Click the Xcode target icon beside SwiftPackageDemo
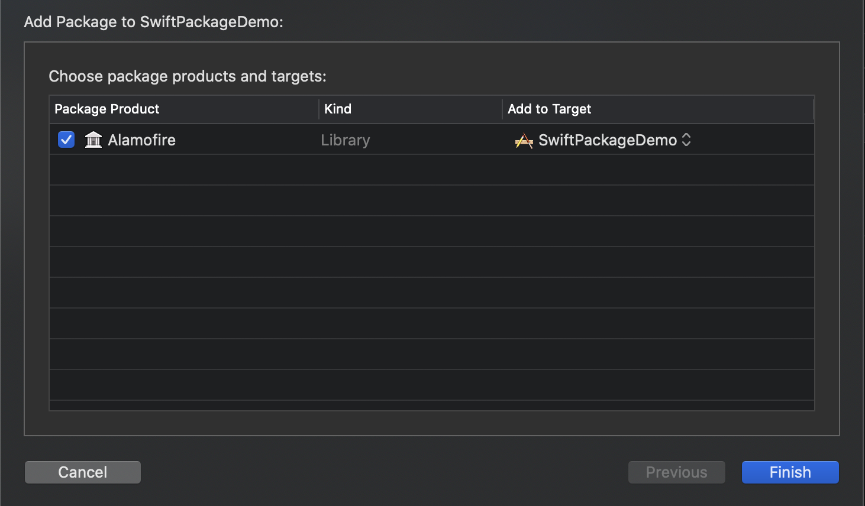Image resolution: width=865 pixels, height=506 pixels. coord(524,141)
